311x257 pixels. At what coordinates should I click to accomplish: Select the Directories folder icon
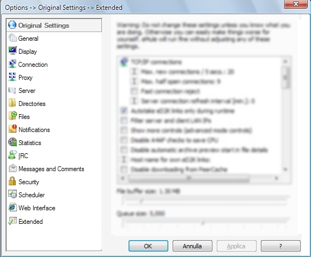point(13,103)
